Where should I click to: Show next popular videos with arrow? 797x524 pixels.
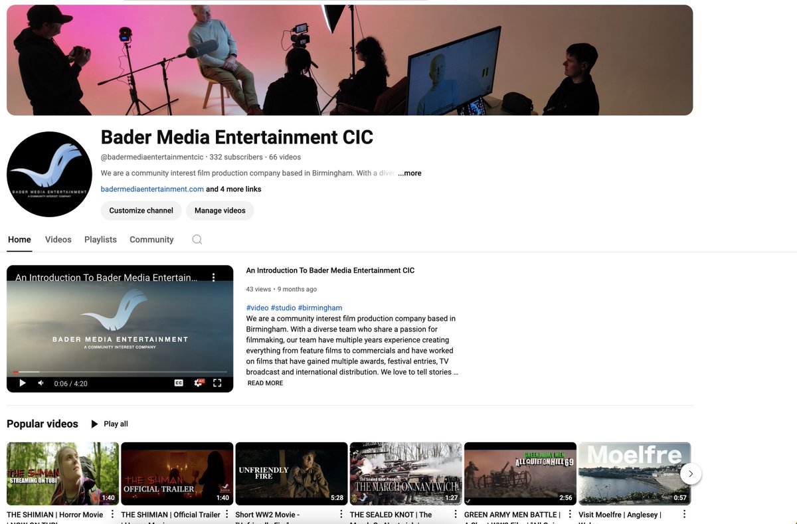[691, 474]
